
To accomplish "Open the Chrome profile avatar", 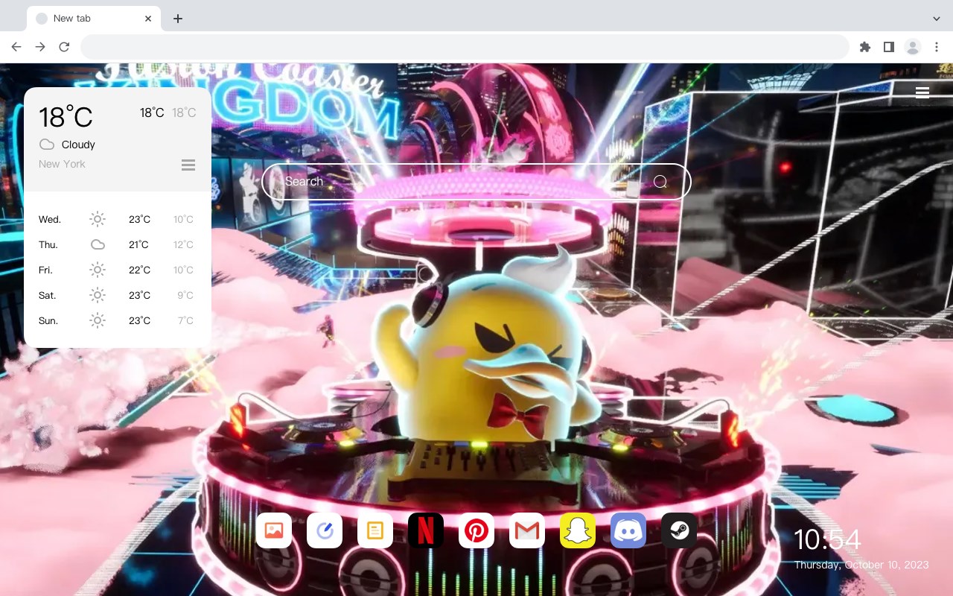I will 913,47.
